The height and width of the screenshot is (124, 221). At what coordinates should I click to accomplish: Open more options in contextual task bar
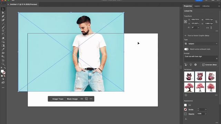tap(91, 99)
